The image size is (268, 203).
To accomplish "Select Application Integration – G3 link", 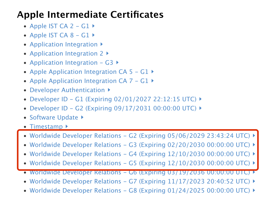I will pyautogui.click(x=71, y=62).
